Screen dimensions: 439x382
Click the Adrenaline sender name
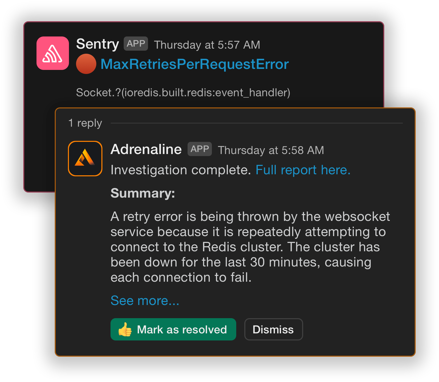click(145, 149)
